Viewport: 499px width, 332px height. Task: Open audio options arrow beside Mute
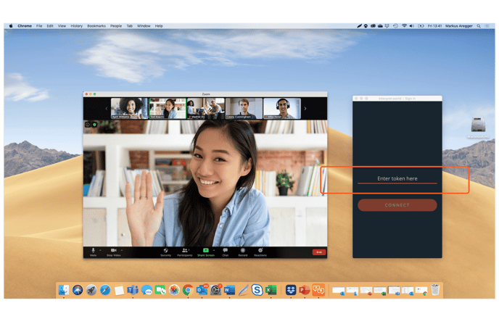pyautogui.click(x=100, y=250)
